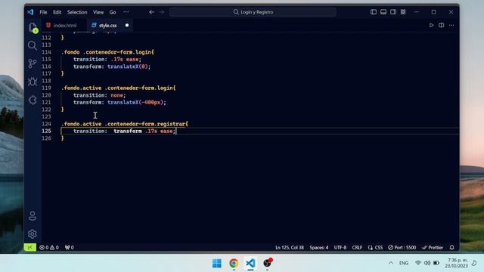The image size is (484, 272).
Task: Change indentation via Spaces: 4
Action: (319, 247)
